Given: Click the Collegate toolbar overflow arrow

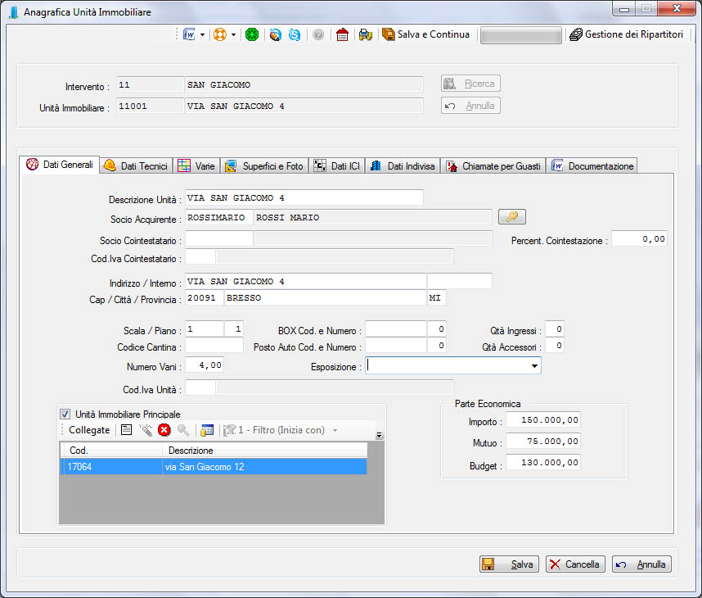Looking at the screenshot, I should [379, 435].
